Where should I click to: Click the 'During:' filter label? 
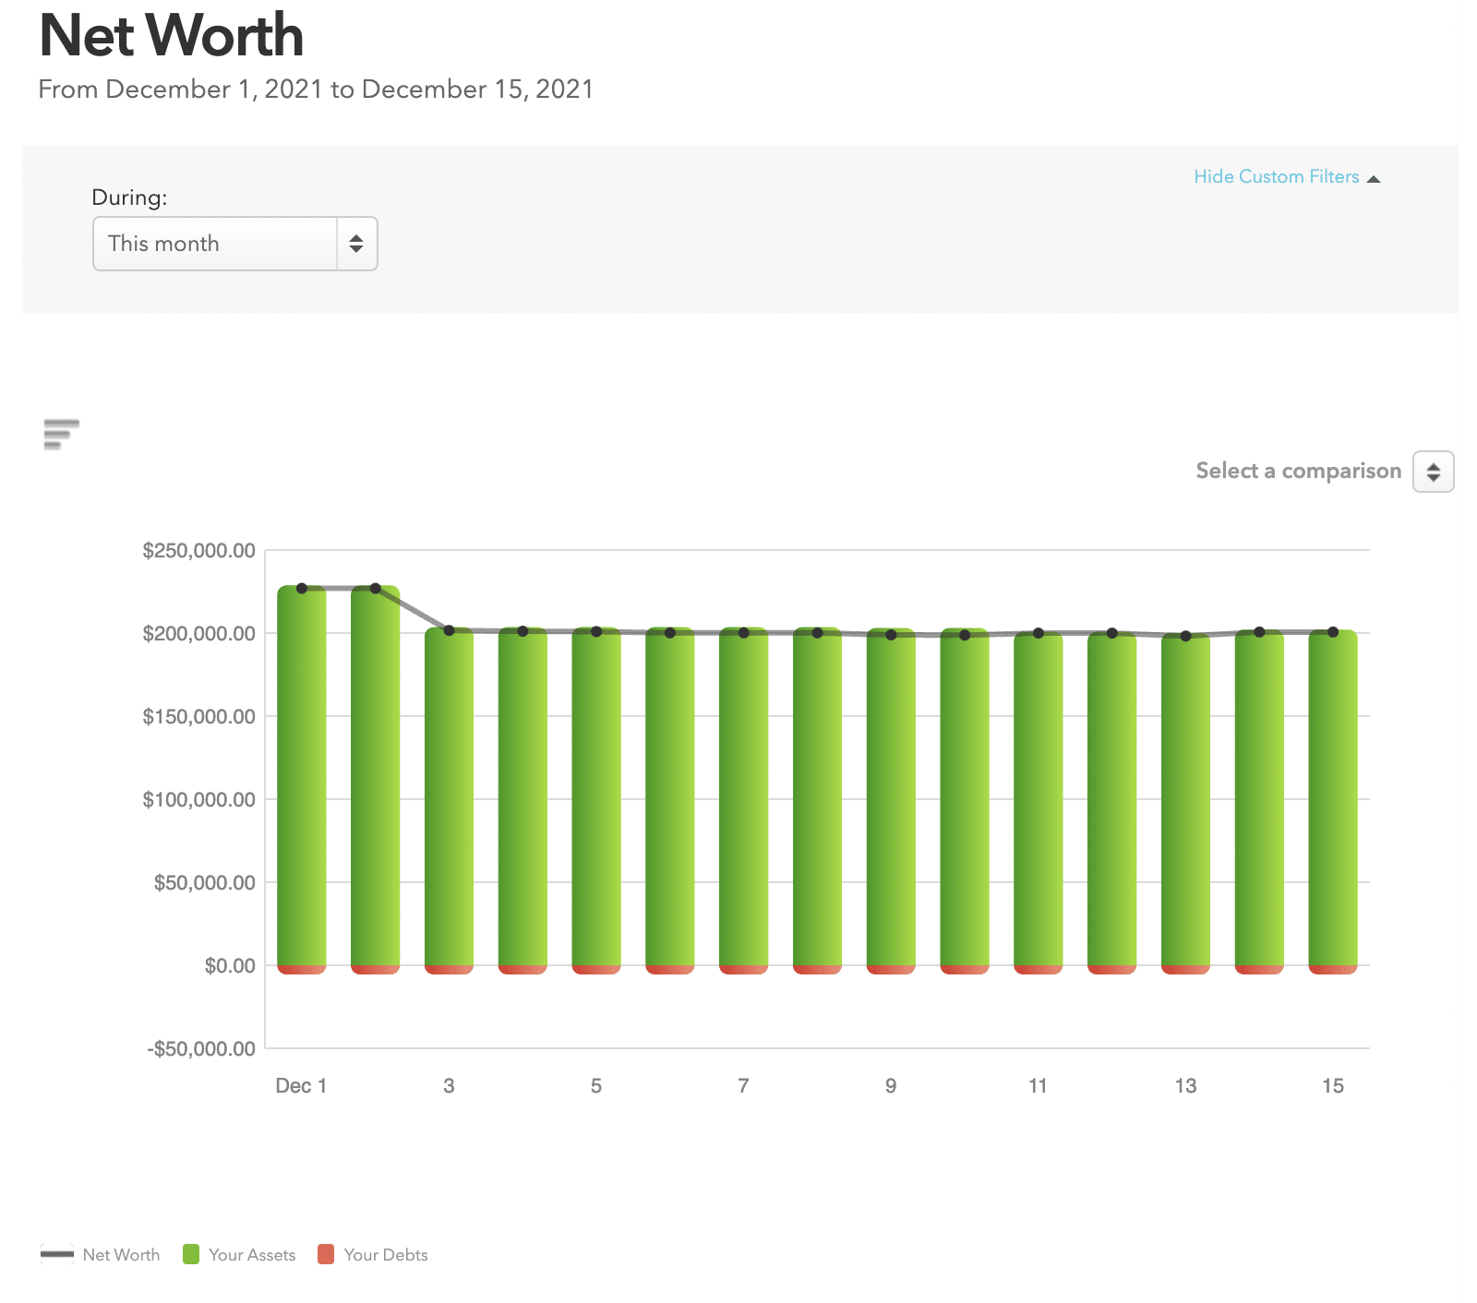[x=129, y=197]
